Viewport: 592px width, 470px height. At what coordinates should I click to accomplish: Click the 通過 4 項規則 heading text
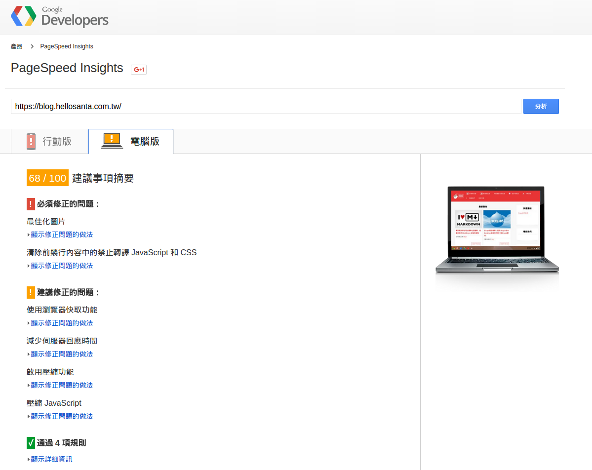[x=62, y=443]
